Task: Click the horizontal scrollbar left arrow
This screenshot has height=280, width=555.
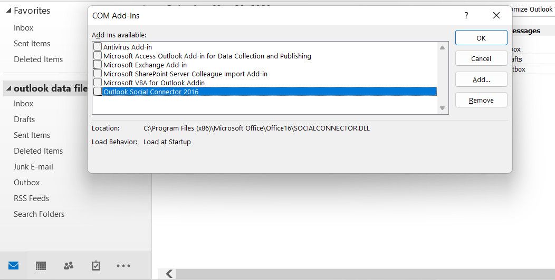Action: [169, 274]
